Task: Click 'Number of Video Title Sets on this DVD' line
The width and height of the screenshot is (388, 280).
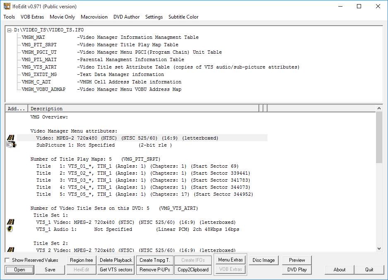Action: tap(114, 208)
